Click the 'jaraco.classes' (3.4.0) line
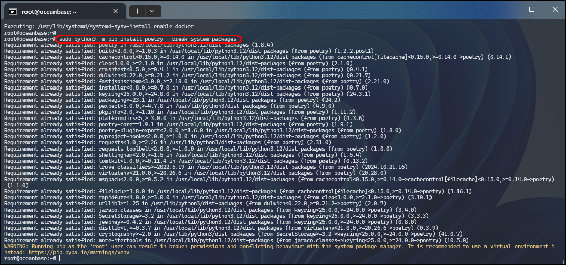This screenshot has width=566, height=265. coord(210,210)
